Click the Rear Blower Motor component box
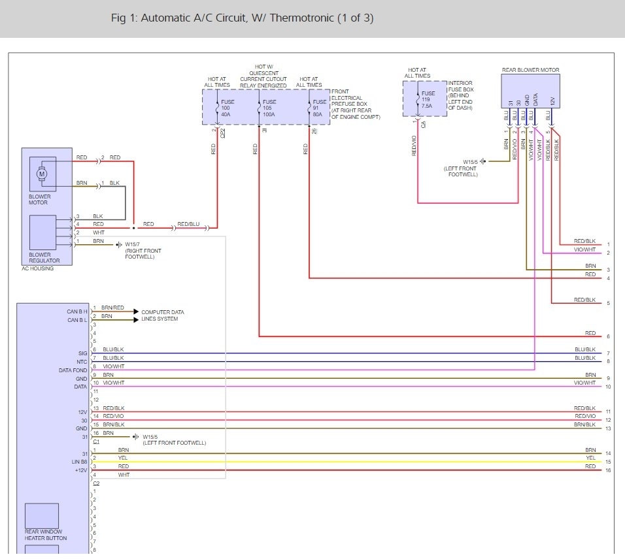Image resolution: width=625 pixels, height=559 pixels. [530, 90]
